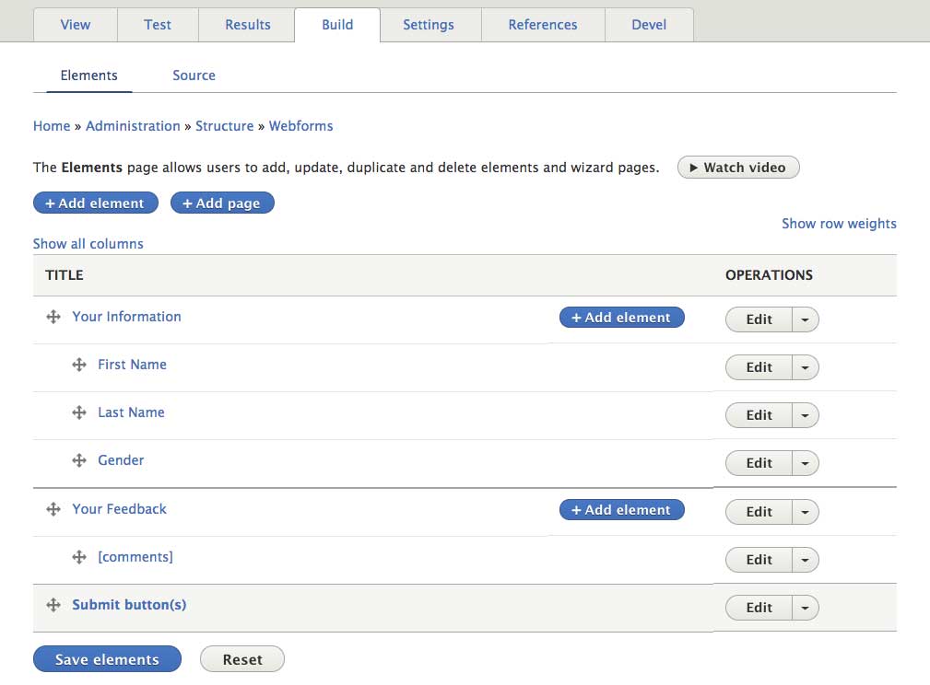This screenshot has height=685, width=930.
Task: Switch to the Results tab
Action: click(246, 25)
